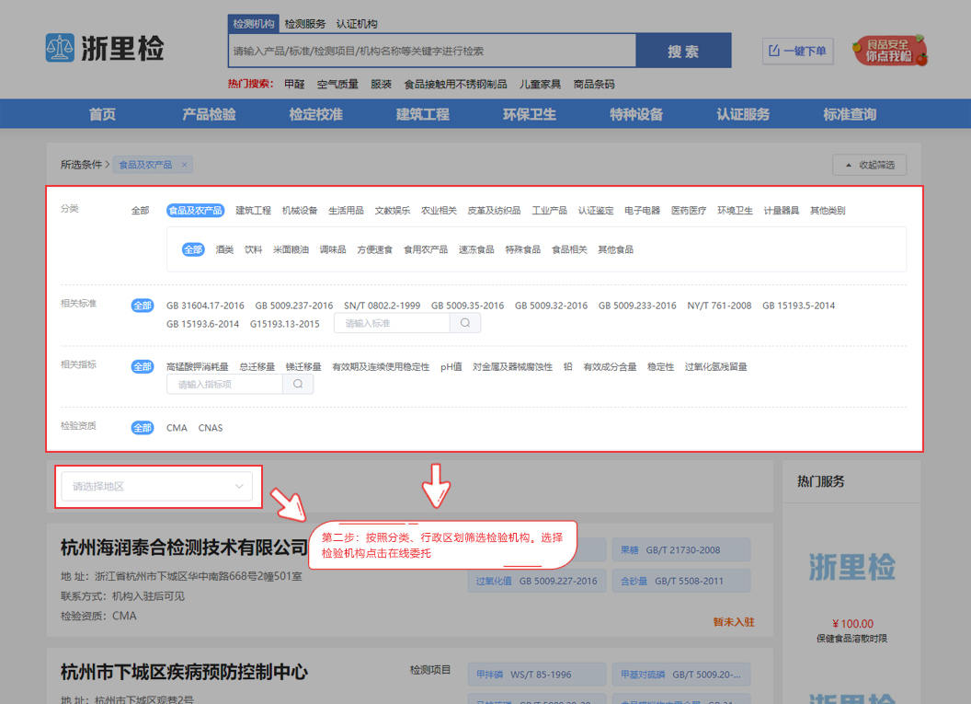Open the 特种设备 navigation item
This screenshot has width=971, height=704.
click(x=636, y=114)
